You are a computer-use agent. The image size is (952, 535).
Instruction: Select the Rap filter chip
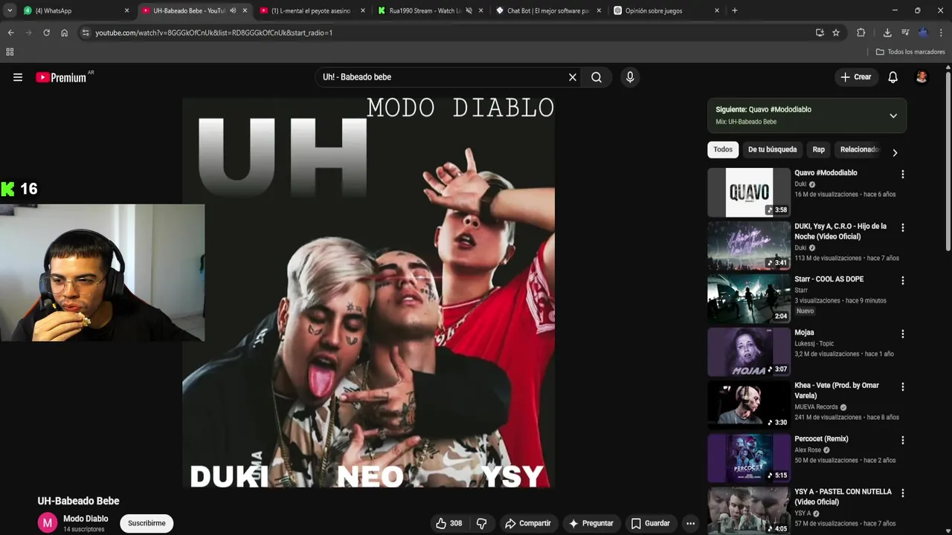[818, 149]
